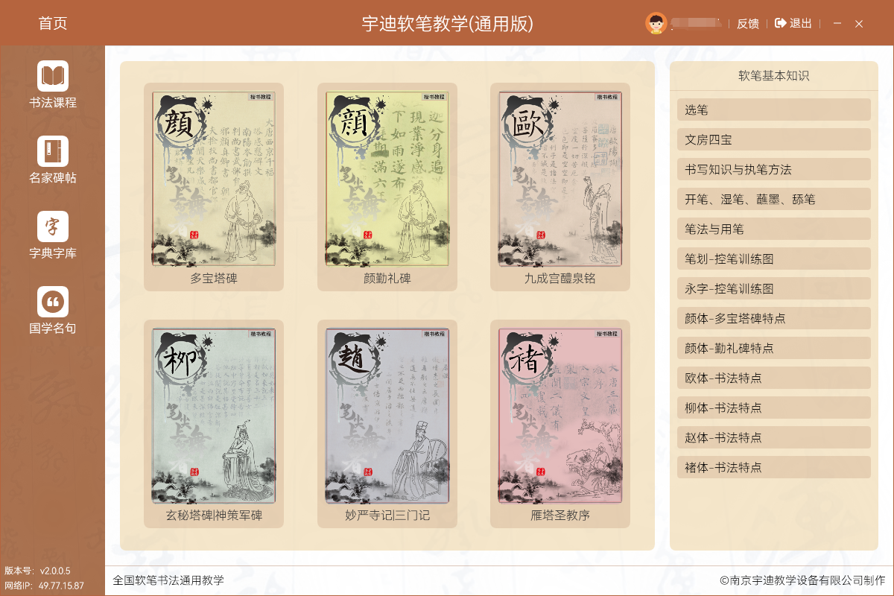Viewport: 894px width, 596px height.
Task: Open the pink 雁塔圣教序 course cover
Action: pyautogui.click(x=559, y=416)
